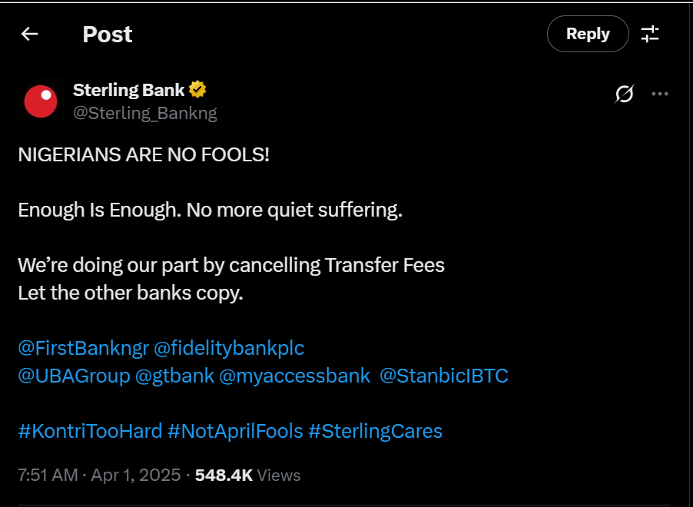Open the three-dot more options menu

click(659, 94)
